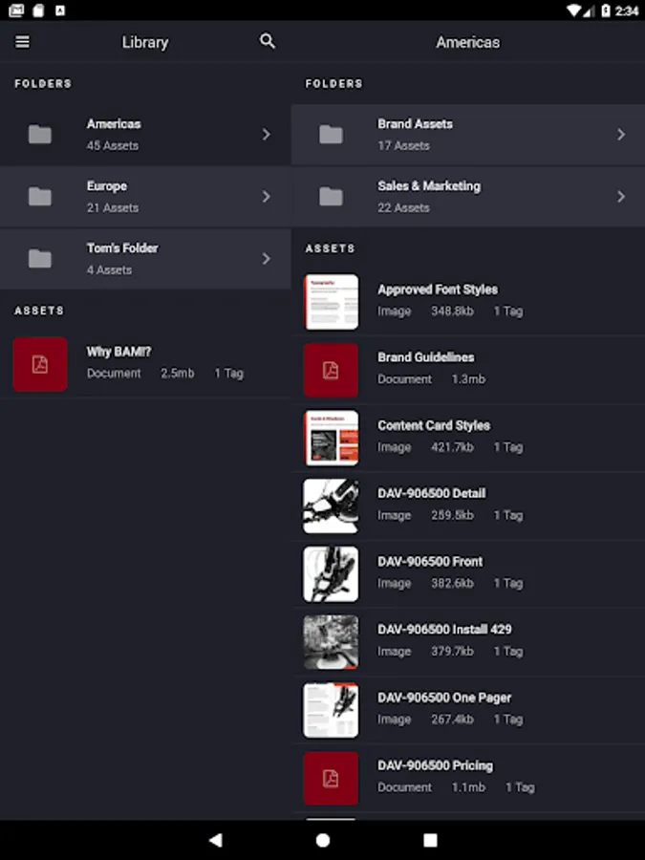Tap the Android recent apps button
Screen dimensions: 645x860
[431, 840]
